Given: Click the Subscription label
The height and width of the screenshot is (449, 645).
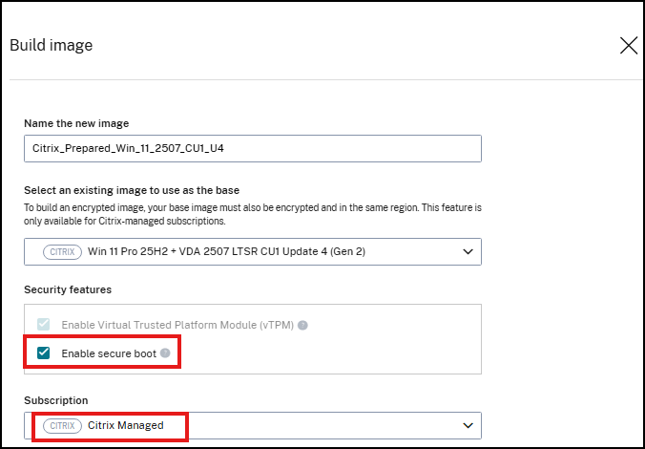Looking at the screenshot, I should pyautogui.click(x=56, y=400).
